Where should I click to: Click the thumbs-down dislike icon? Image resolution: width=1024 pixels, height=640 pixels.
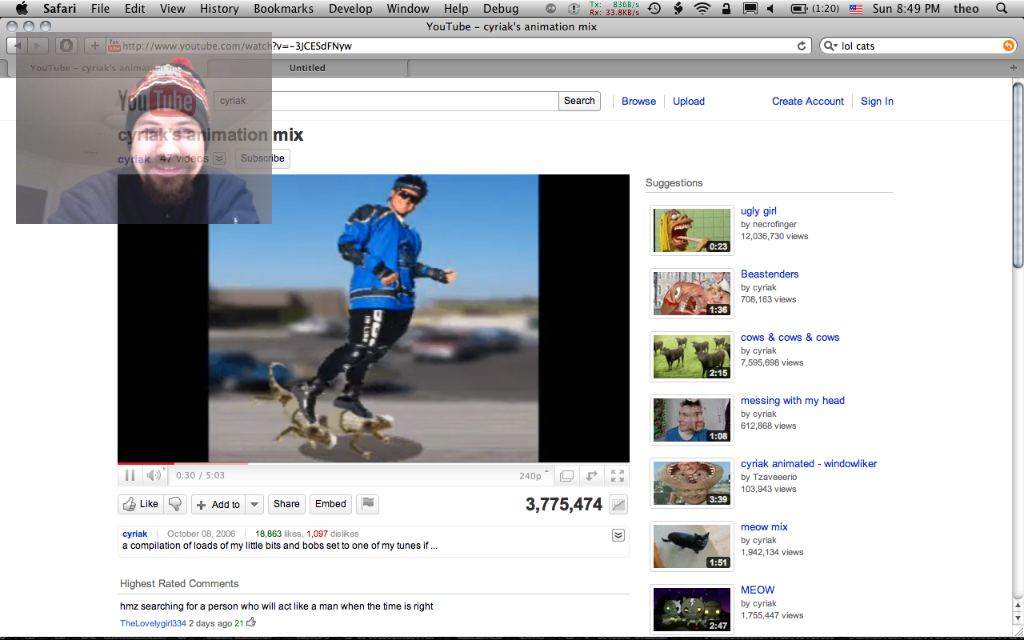[175, 504]
